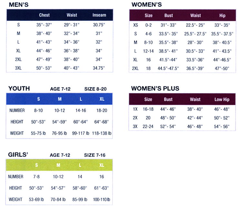The height and width of the screenshot is (210, 242).
Task: Select Women's Bust column header
Action: point(168,15)
